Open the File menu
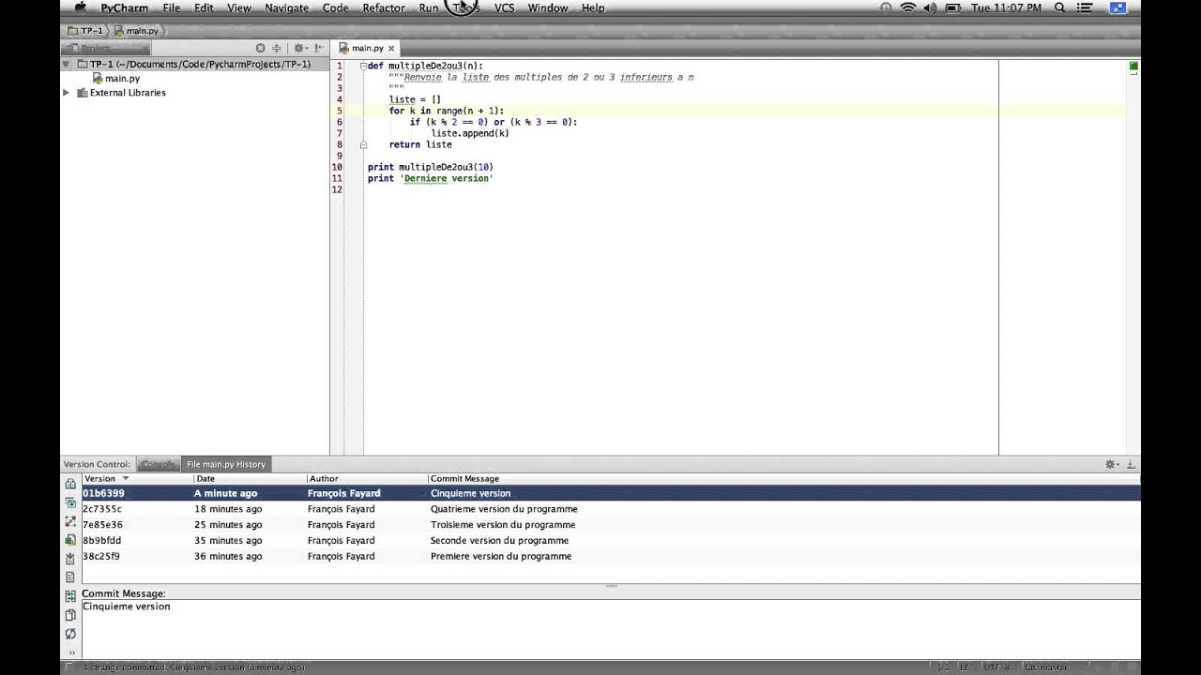This screenshot has width=1201, height=675. (171, 7)
